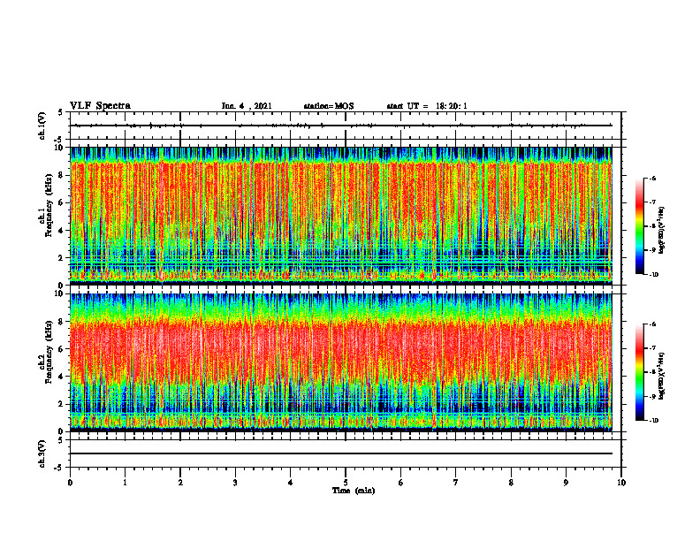Click time axis tick label "3"
The image size is (700, 541).
[x=235, y=483]
